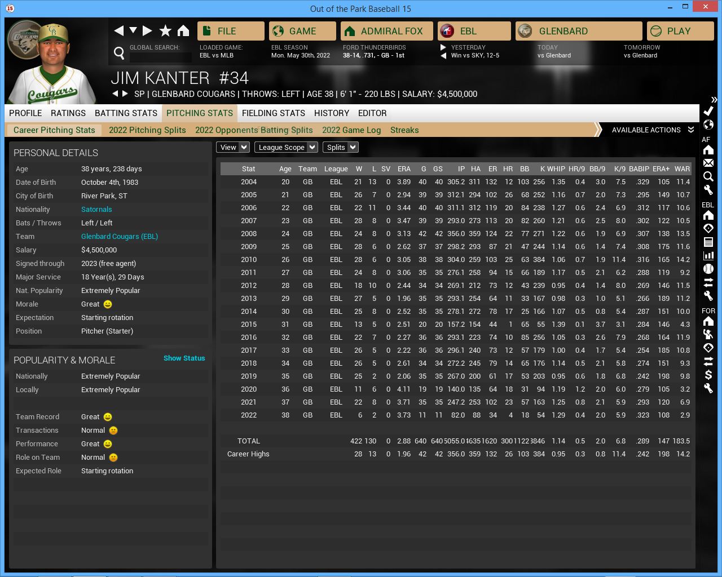
Task: Click the FOR player figure icon
Action: [708, 334]
